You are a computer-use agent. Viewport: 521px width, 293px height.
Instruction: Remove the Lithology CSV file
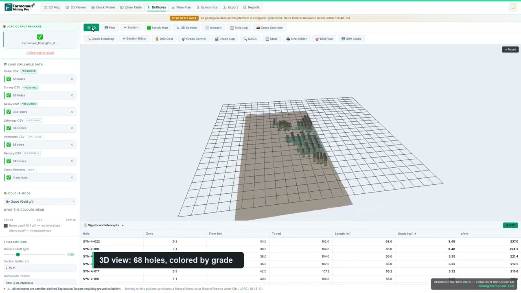72,128
